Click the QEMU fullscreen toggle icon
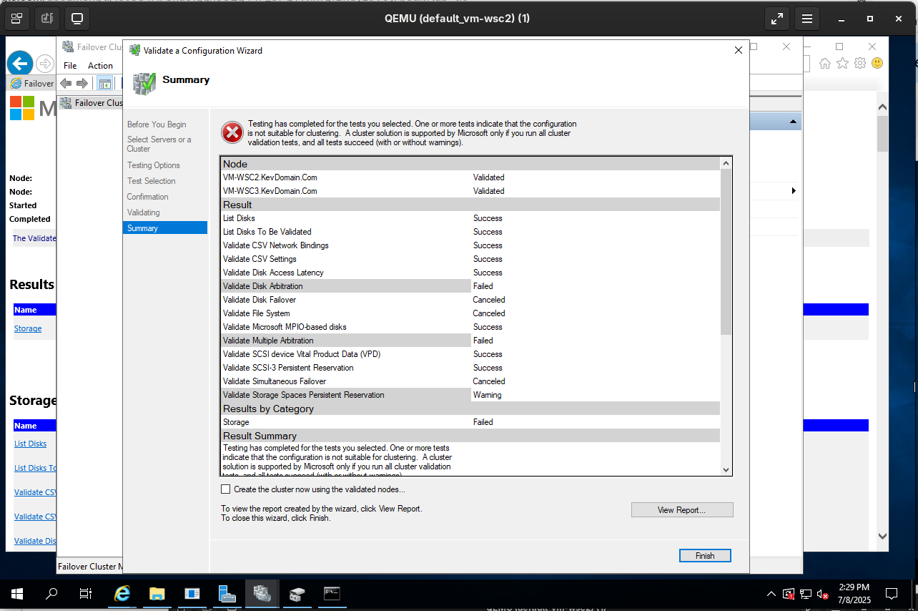 776,18
